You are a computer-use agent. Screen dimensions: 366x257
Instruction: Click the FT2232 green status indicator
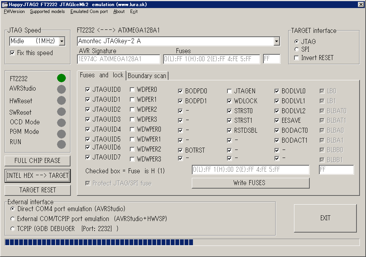tap(61, 78)
